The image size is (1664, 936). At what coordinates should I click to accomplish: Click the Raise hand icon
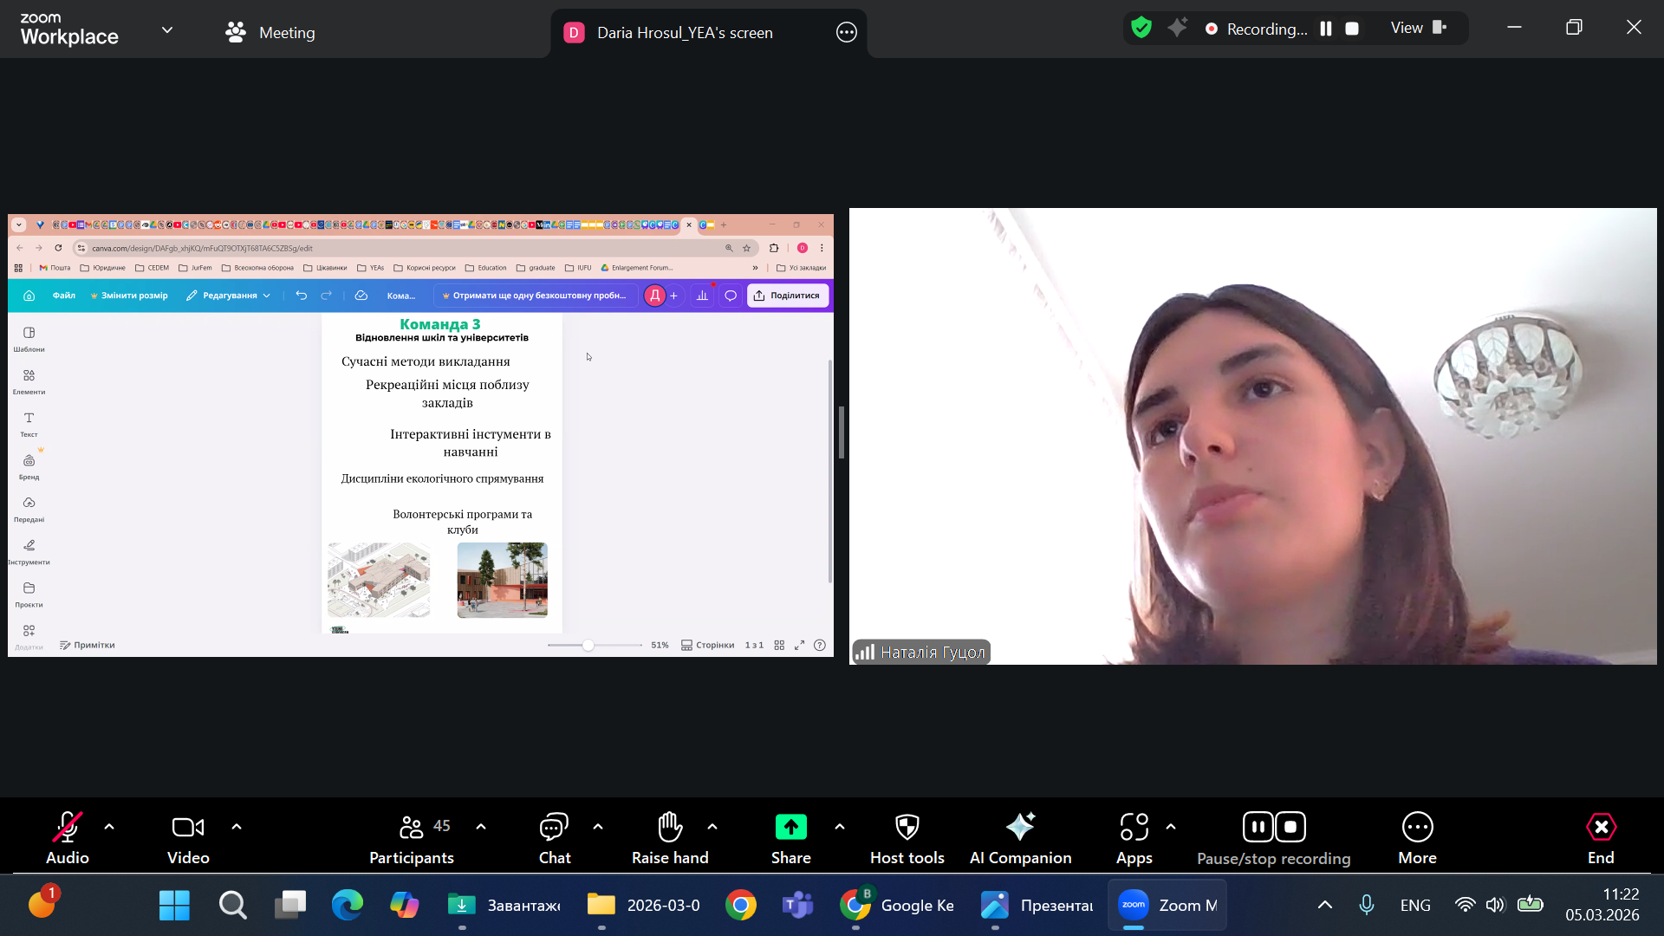tap(669, 828)
